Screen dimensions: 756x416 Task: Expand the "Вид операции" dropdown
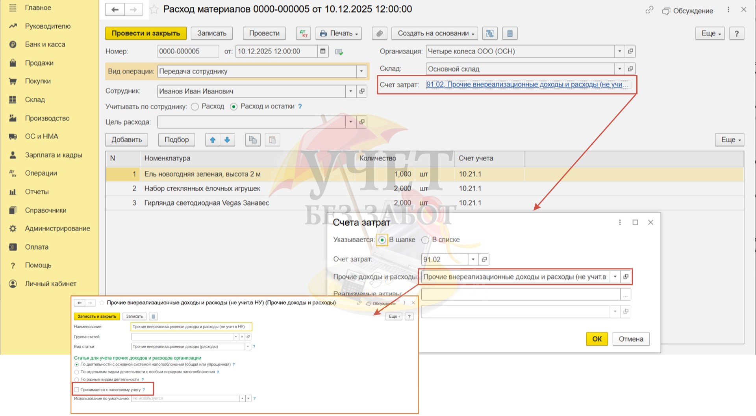(x=361, y=72)
